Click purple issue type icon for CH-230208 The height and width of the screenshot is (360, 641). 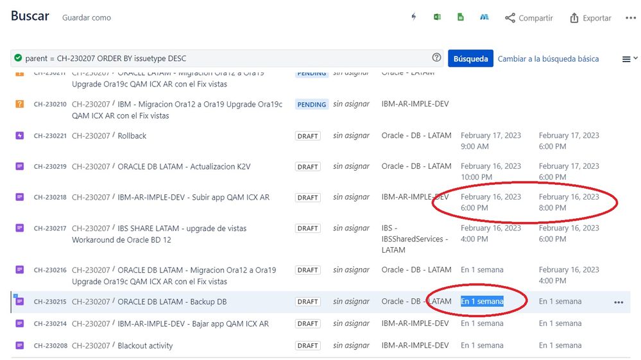coord(20,345)
